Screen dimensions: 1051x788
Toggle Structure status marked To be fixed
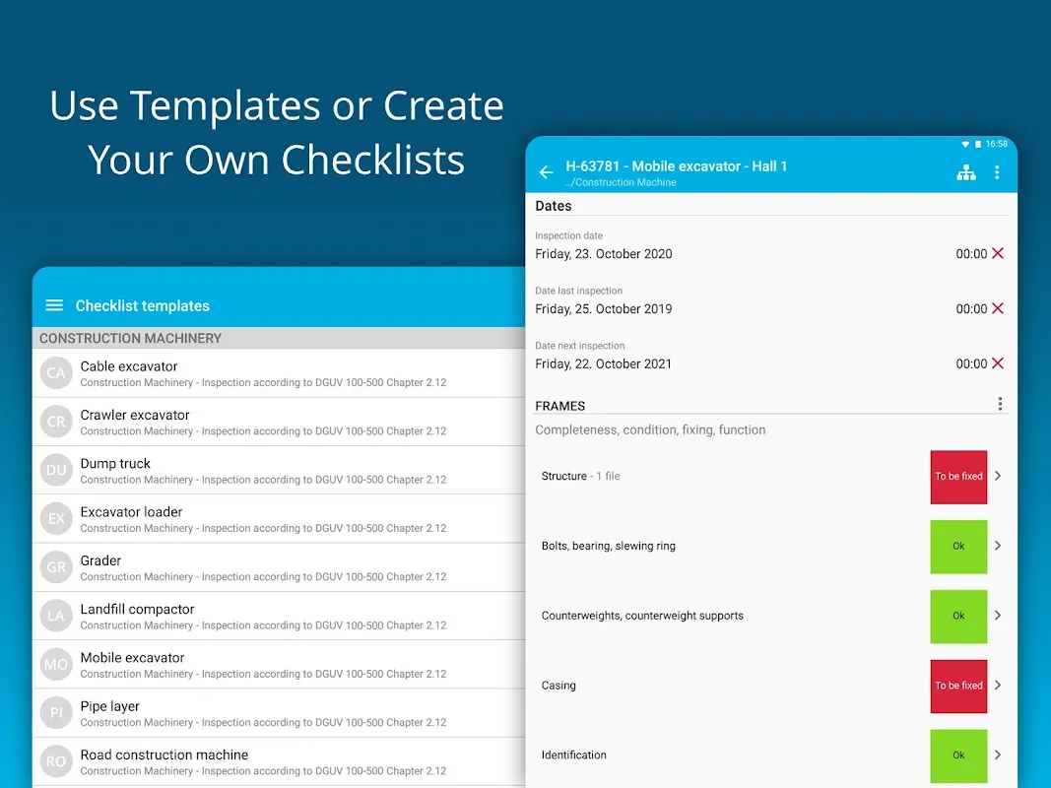click(958, 477)
